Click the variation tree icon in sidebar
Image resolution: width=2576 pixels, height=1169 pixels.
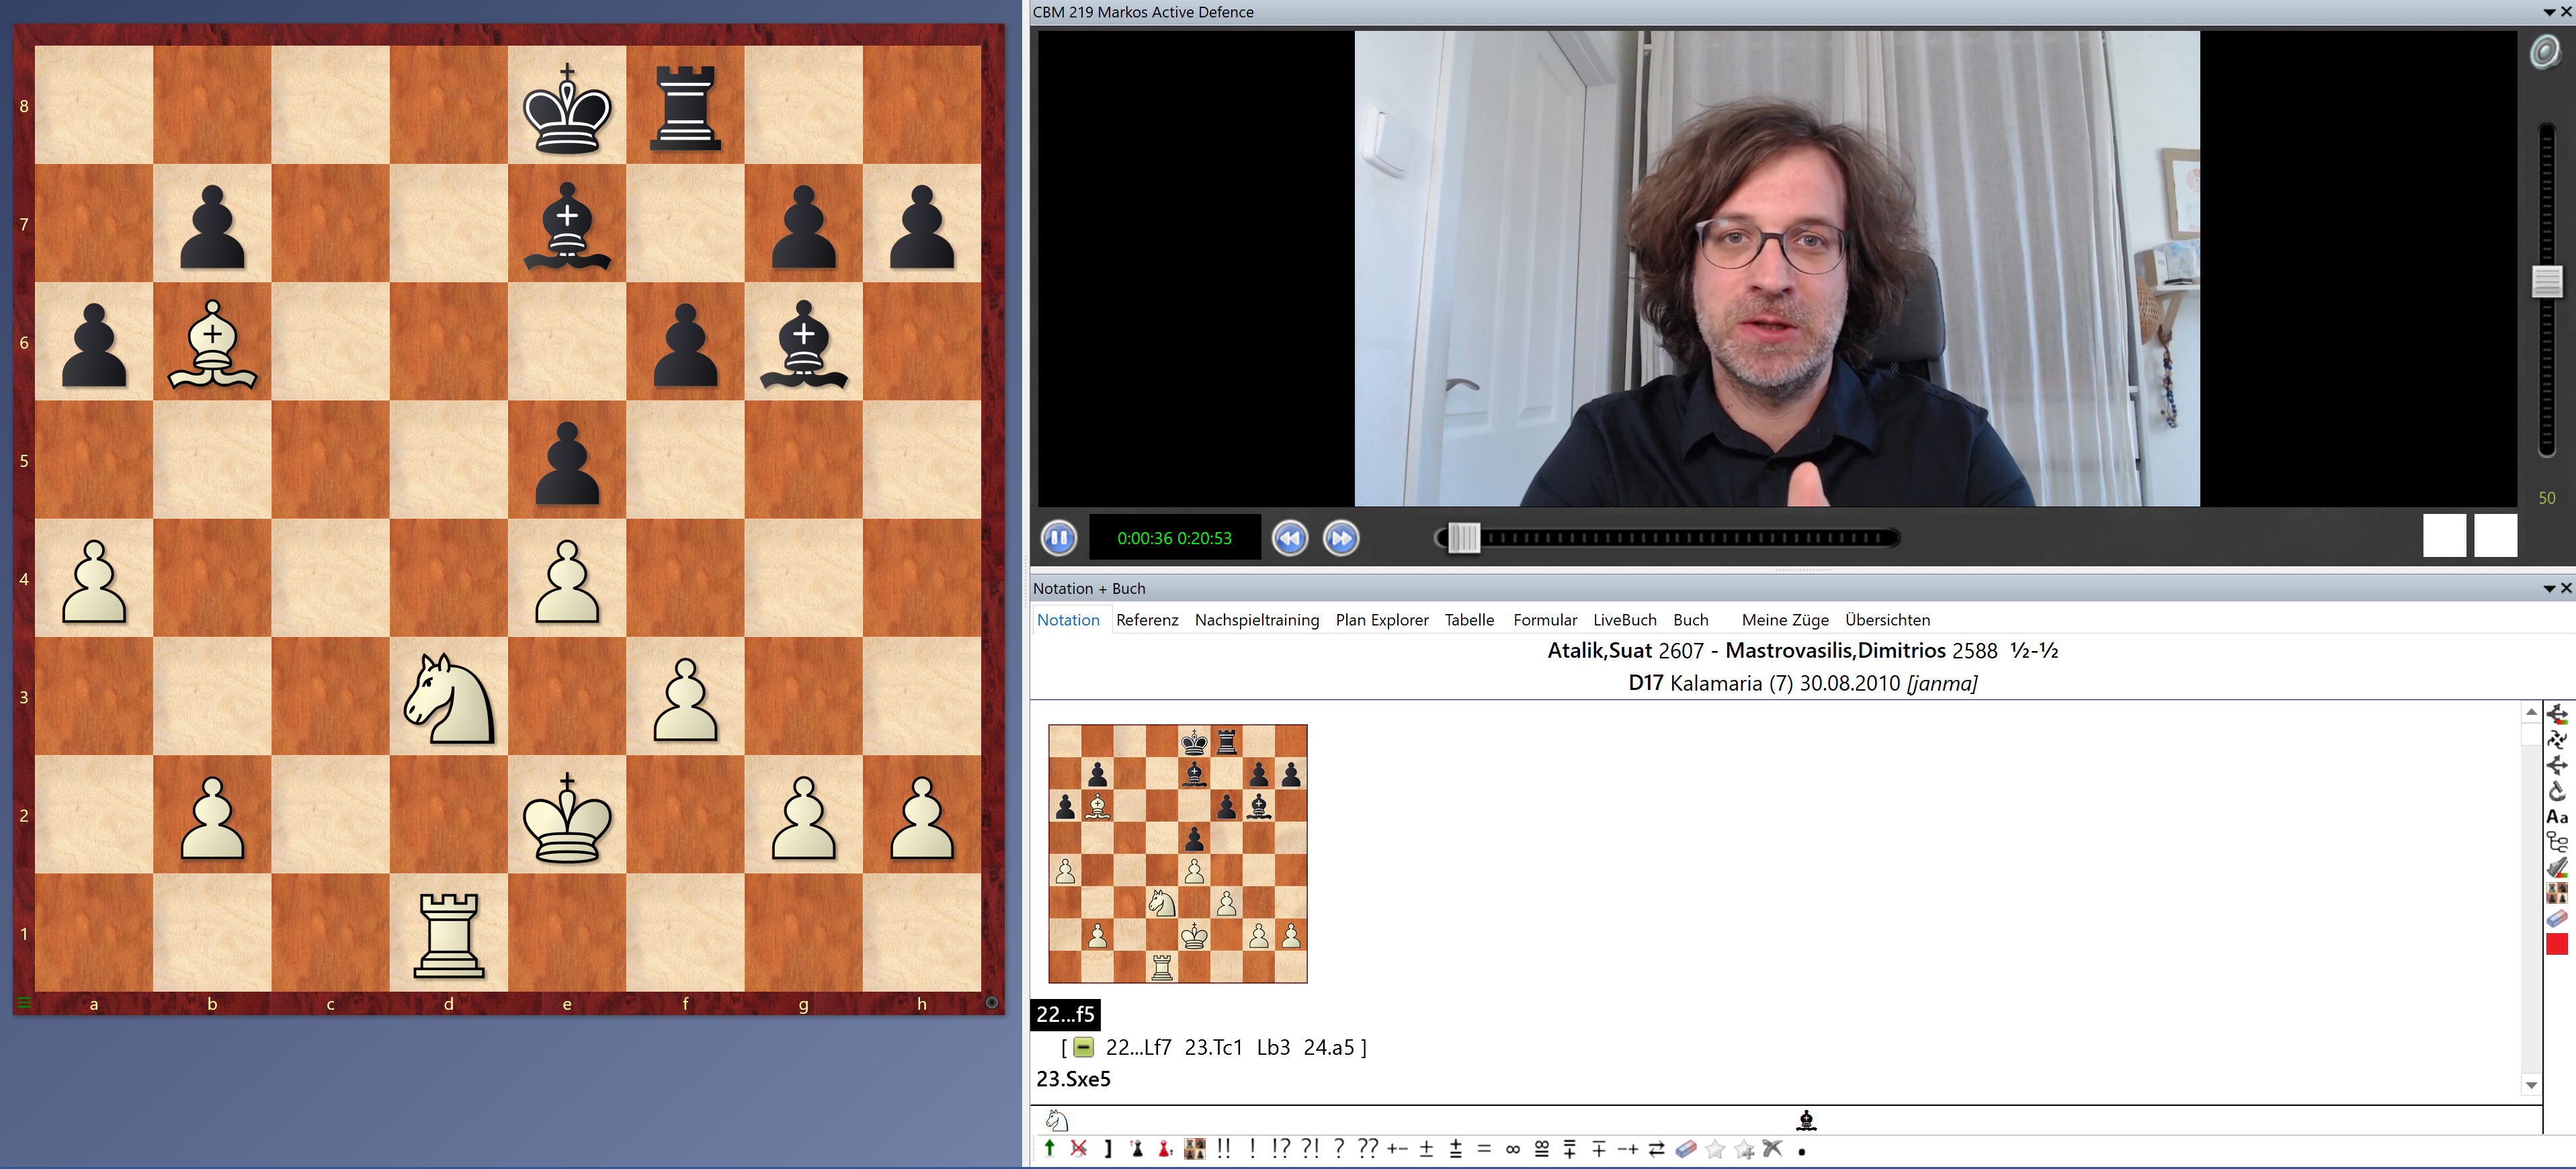(x=2557, y=841)
